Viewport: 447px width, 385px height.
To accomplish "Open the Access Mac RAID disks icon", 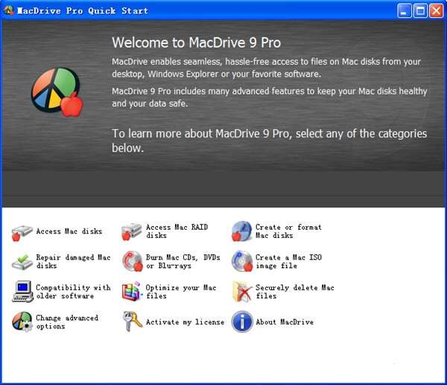I will [131, 231].
